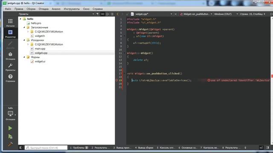Click the Исходники folder label

tap(38, 40)
